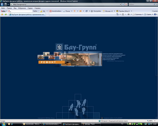Viewport: 158px width, 126px height.
Task: Click the Home icon in command bar
Action: (118, 14)
